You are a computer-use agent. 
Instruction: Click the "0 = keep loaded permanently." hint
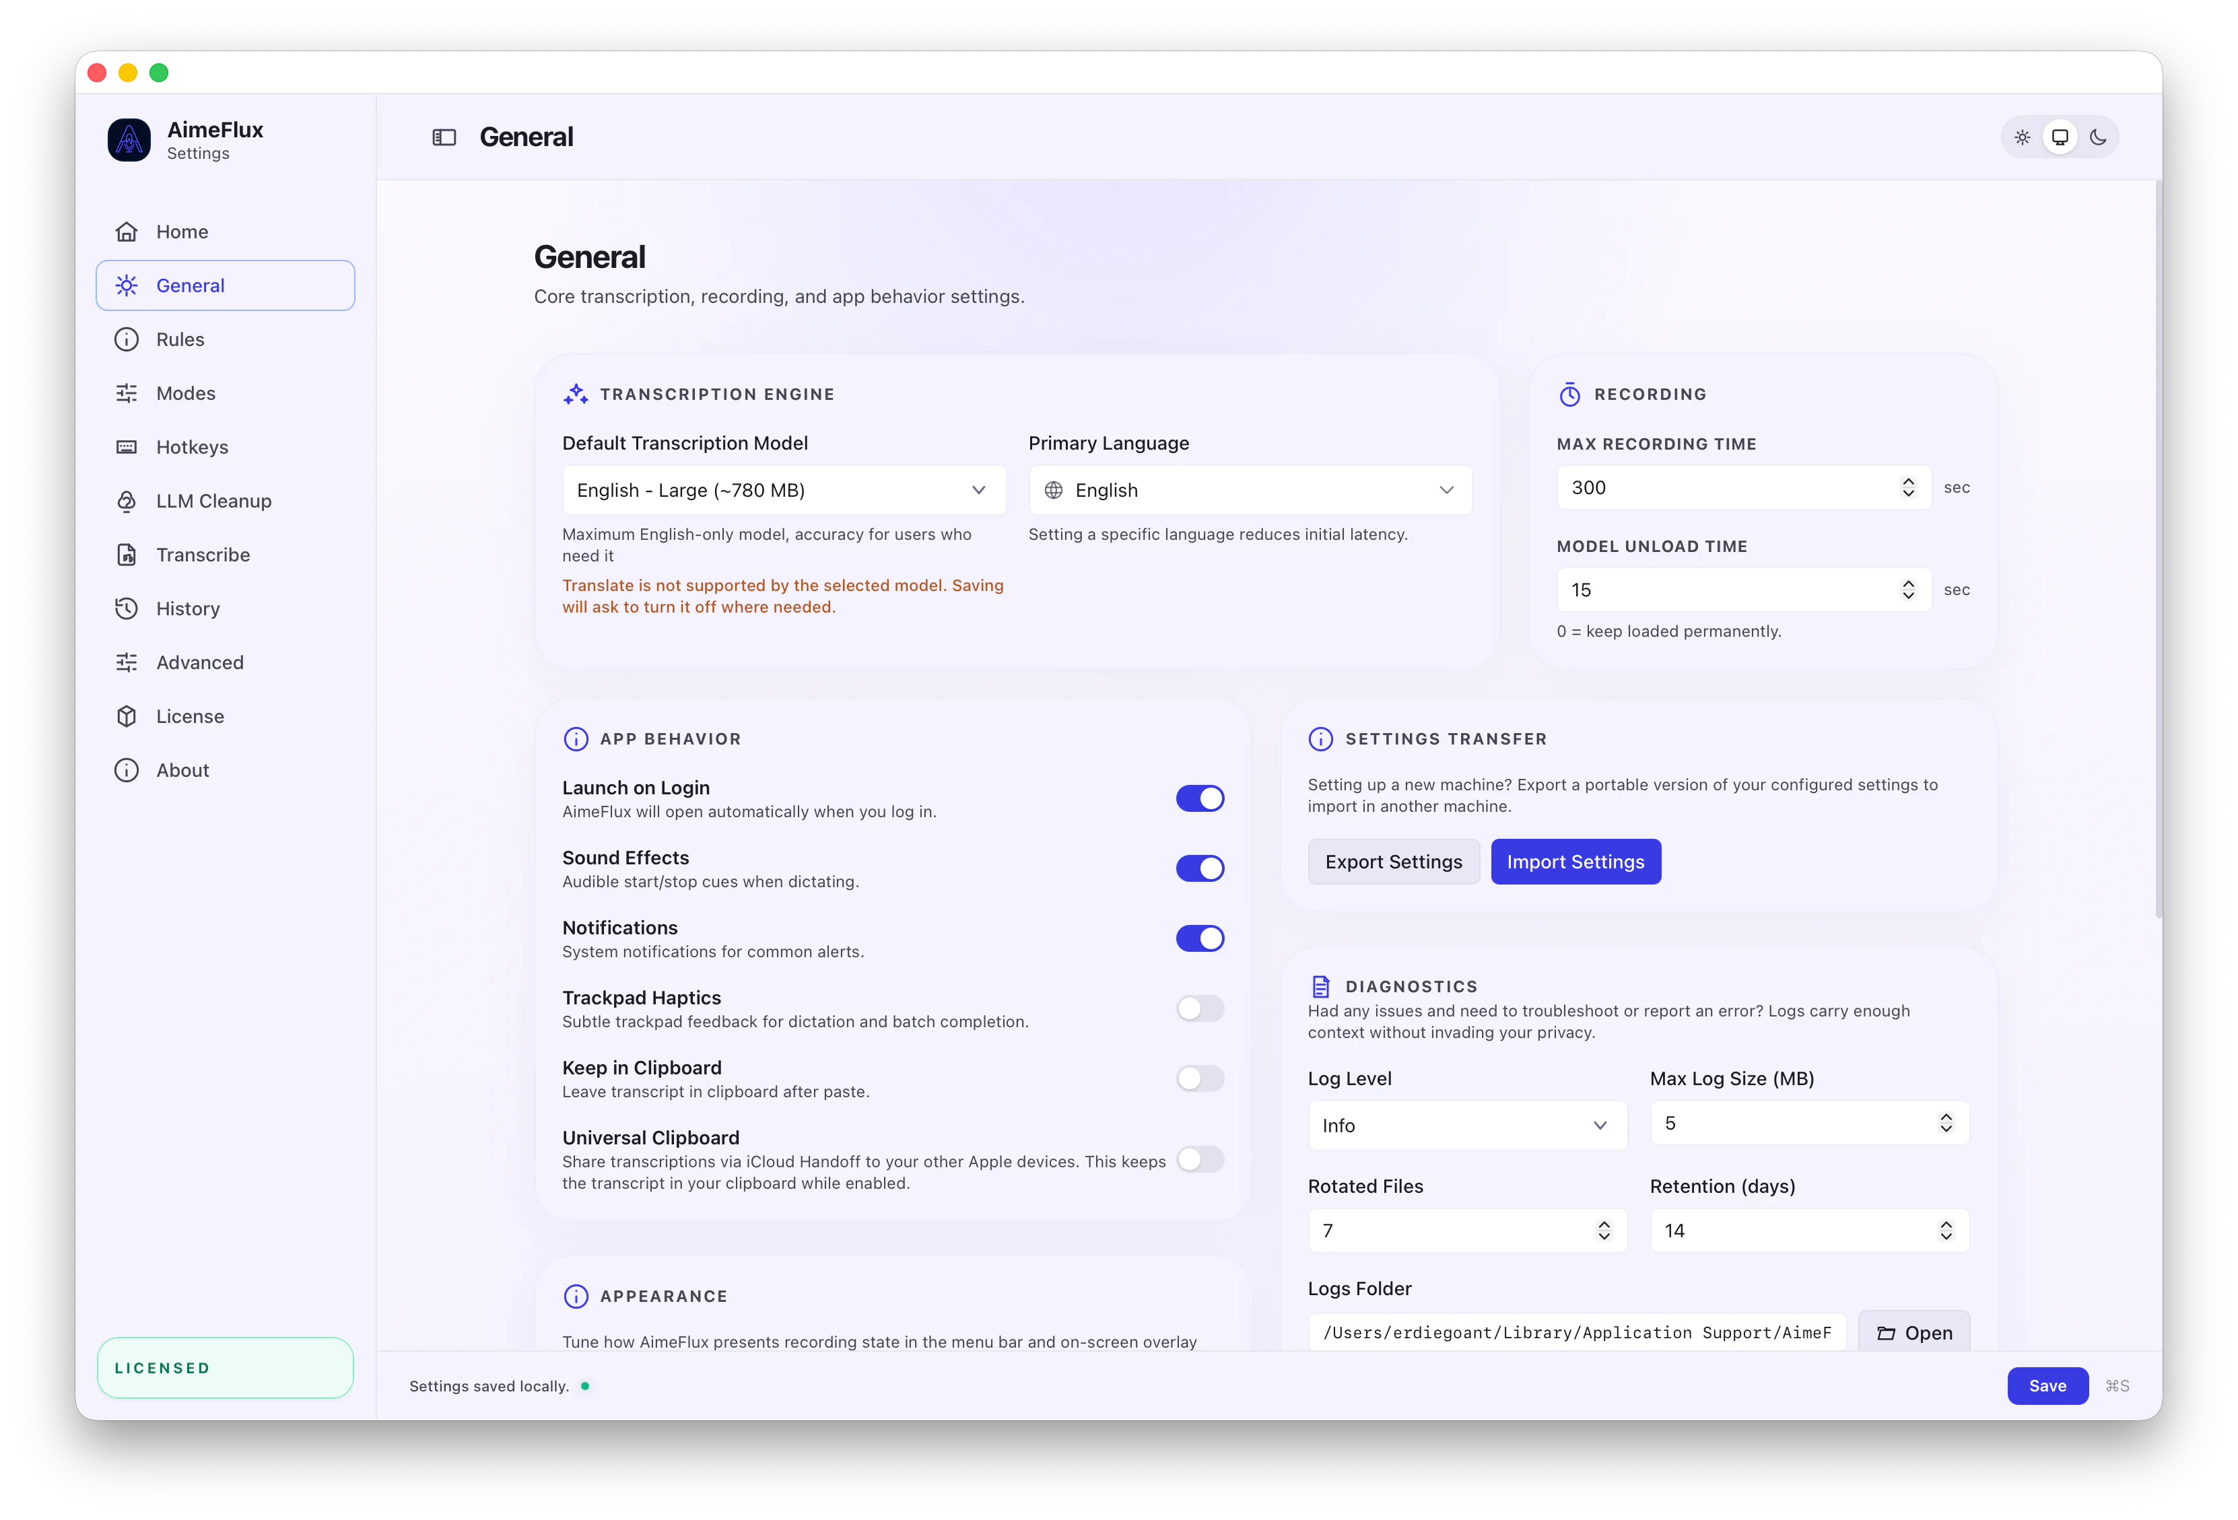(x=1669, y=631)
